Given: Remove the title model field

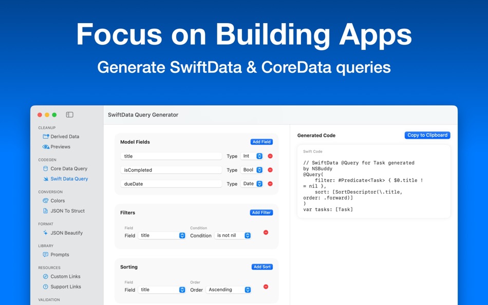Looking at the screenshot, I should (x=270, y=156).
